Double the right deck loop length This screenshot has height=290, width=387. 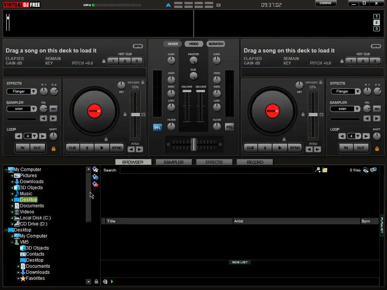click(x=366, y=136)
